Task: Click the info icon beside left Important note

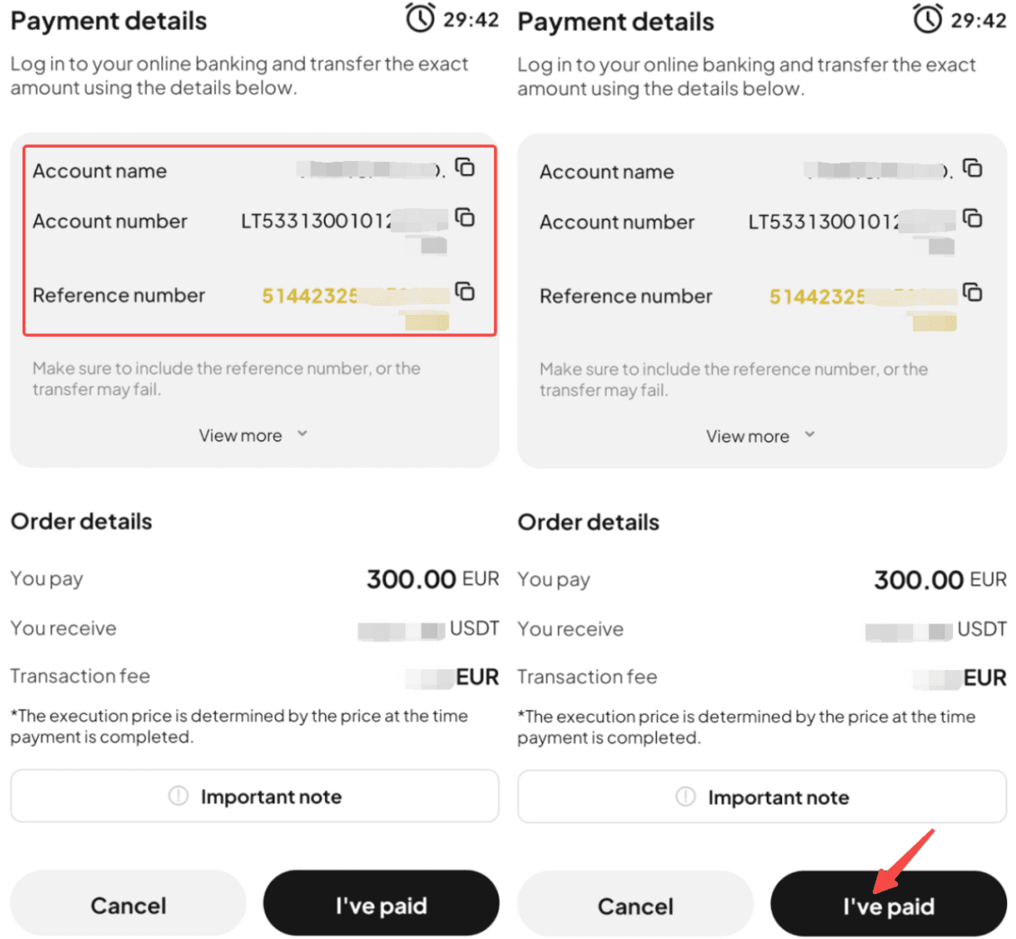Action: (178, 797)
